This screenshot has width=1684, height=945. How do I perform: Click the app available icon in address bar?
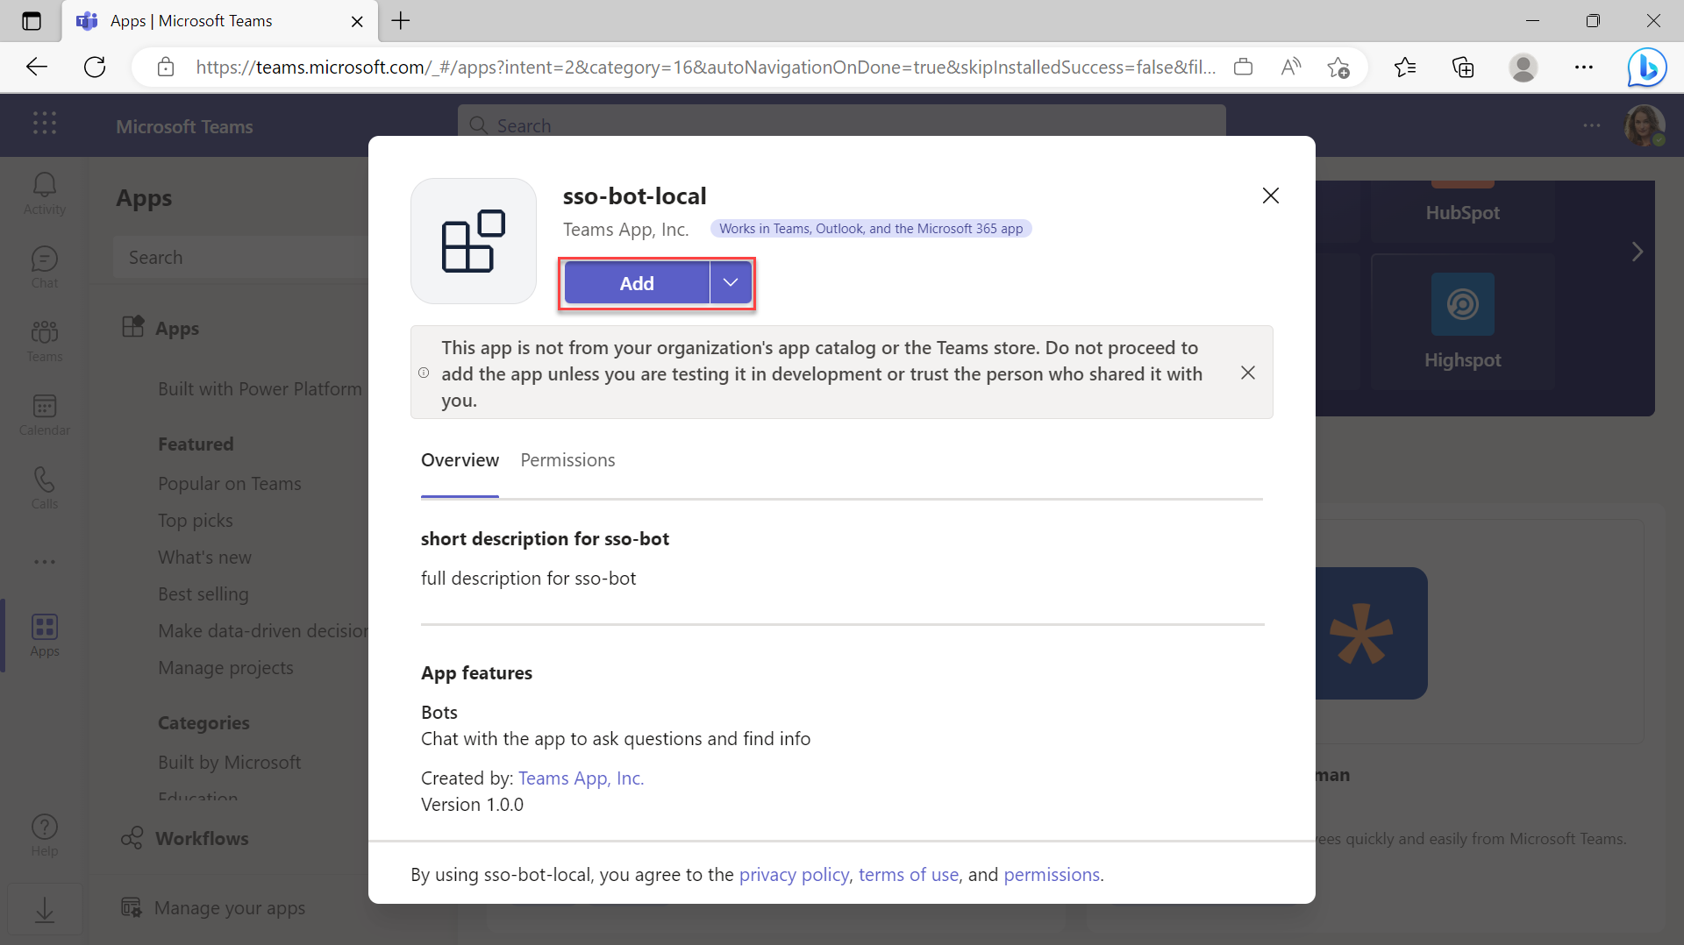(1243, 67)
